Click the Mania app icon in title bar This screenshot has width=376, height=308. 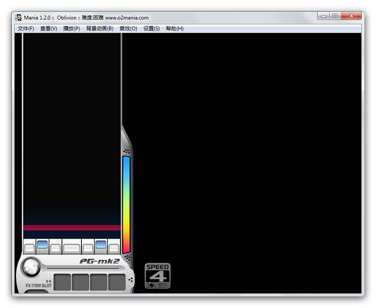[x=19, y=18]
